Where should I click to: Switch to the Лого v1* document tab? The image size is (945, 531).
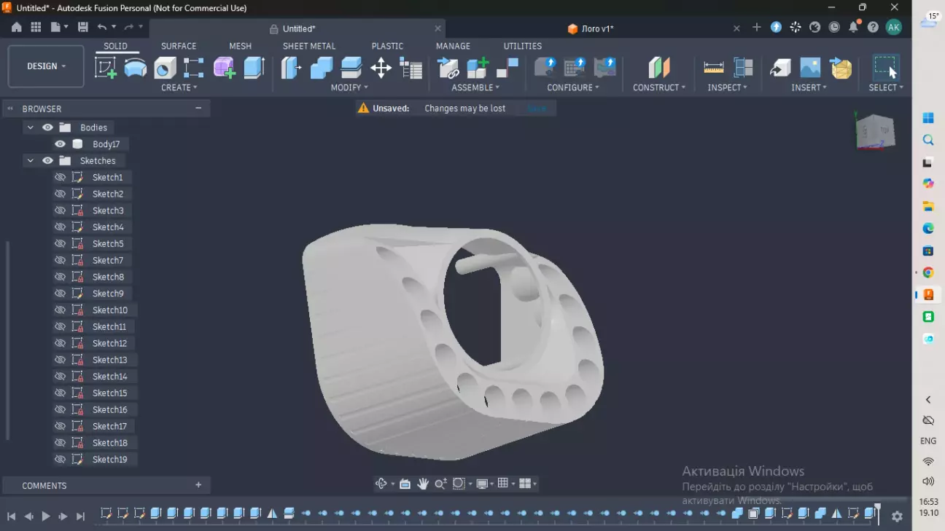598,28
